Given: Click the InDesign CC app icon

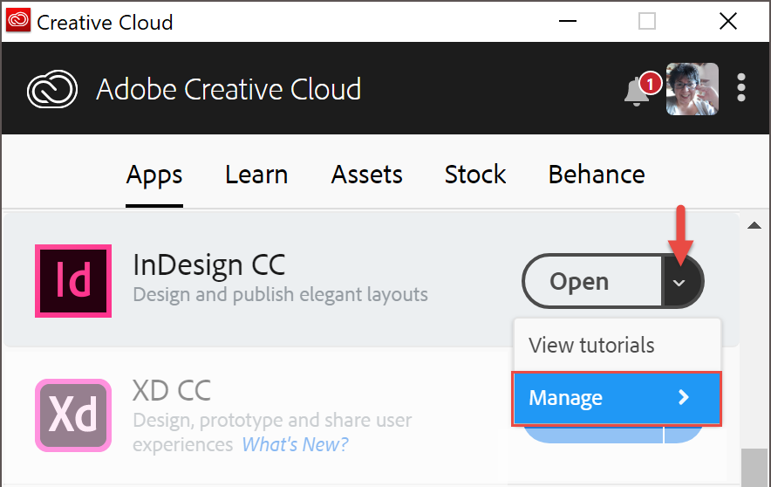Looking at the screenshot, I should pyautogui.click(x=73, y=281).
